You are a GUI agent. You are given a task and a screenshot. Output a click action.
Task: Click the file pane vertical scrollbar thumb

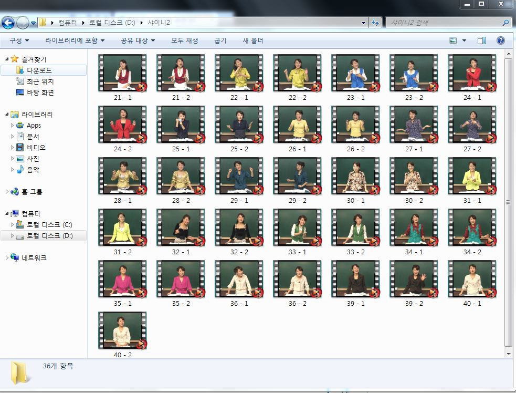(508, 202)
